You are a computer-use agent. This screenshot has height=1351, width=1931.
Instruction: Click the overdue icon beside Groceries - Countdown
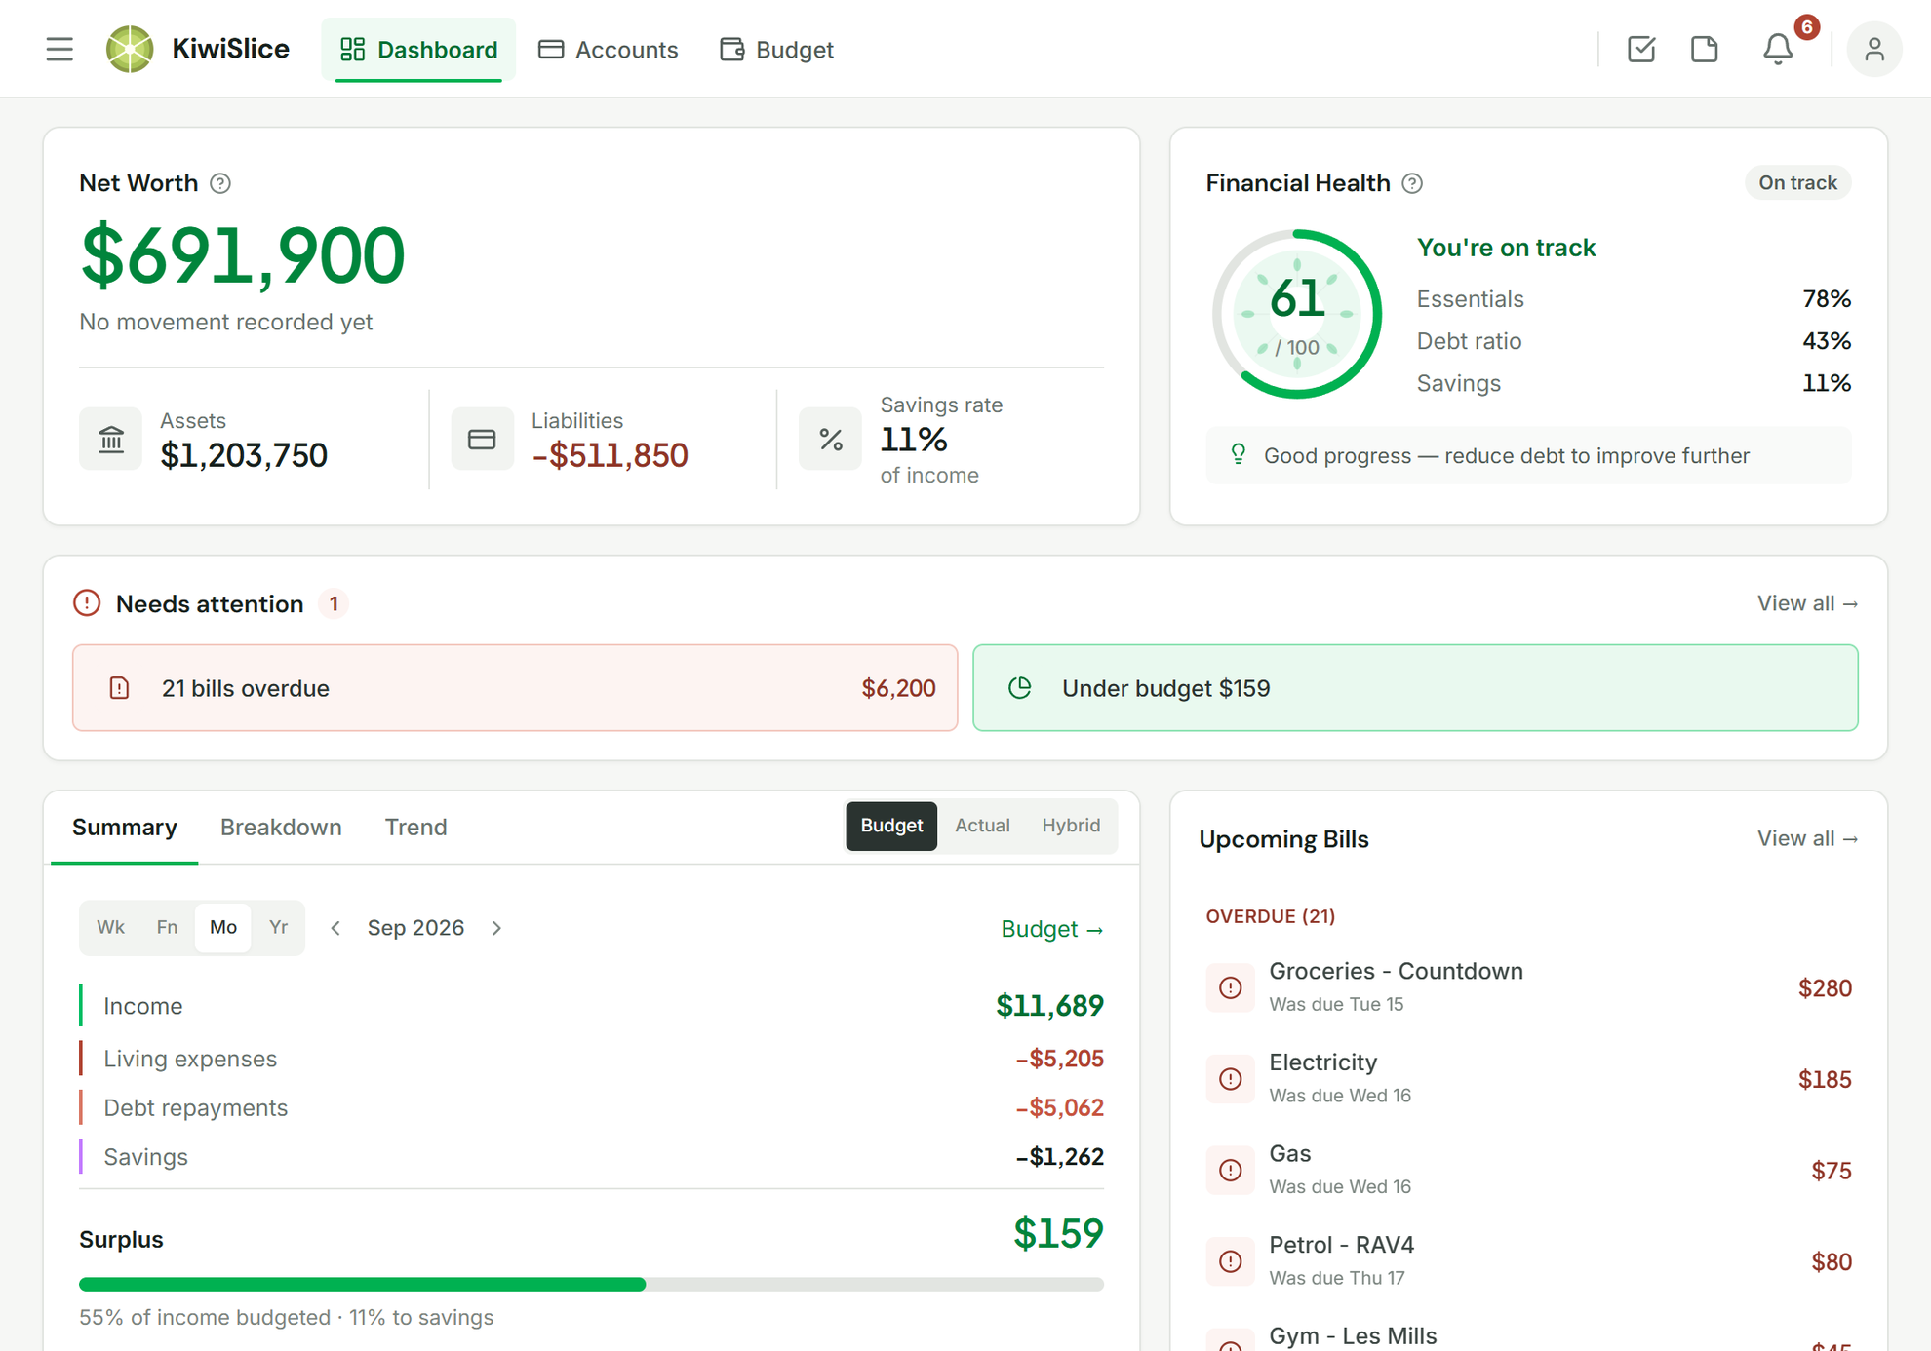tap(1231, 987)
